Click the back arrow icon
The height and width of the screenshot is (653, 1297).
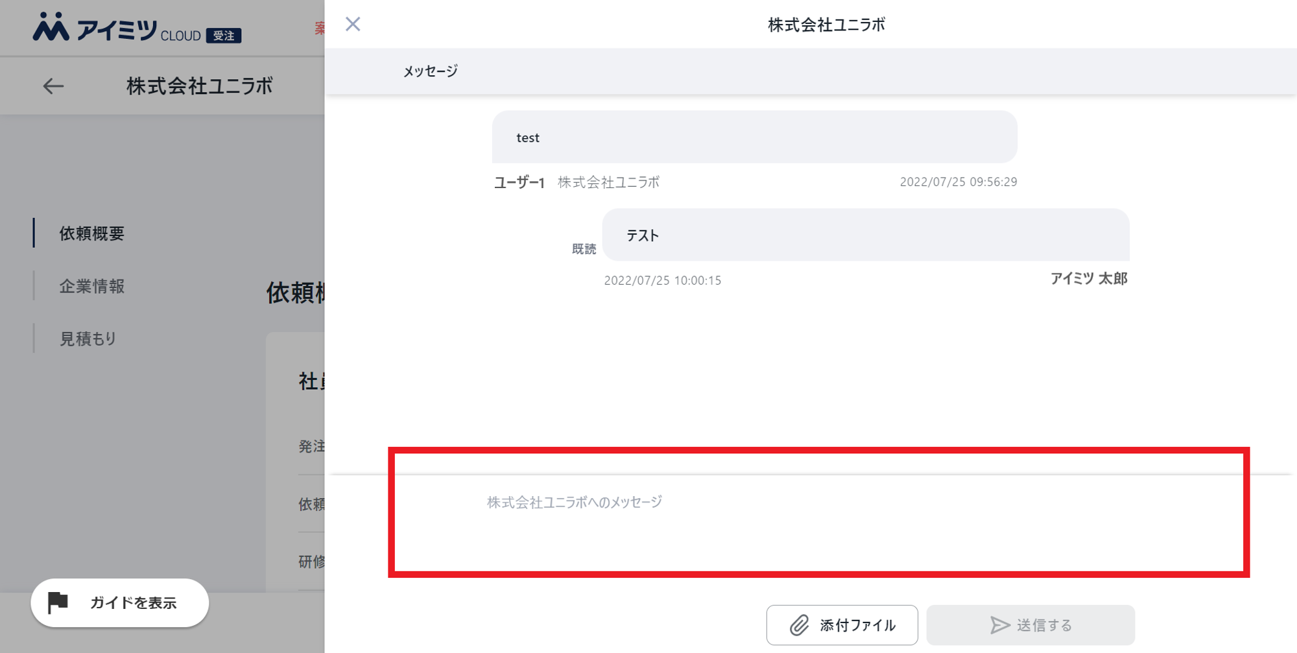[53, 86]
